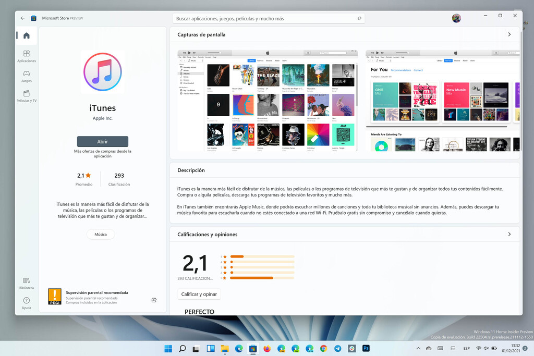Click the 3-star rating bar
The image size is (534, 356).
point(262,267)
